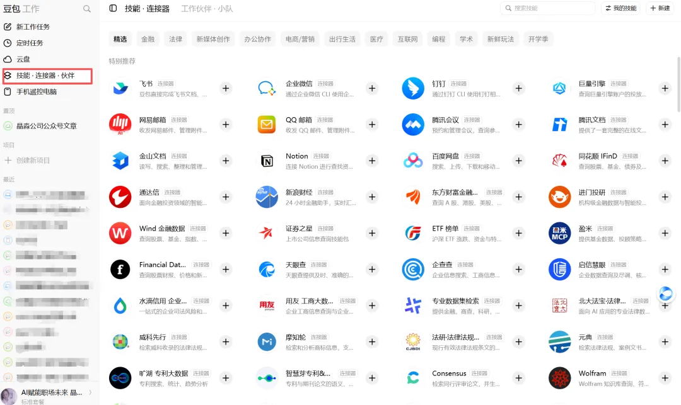
Task: Click the Wind 金融数据 icon
Action: click(x=120, y=233)
